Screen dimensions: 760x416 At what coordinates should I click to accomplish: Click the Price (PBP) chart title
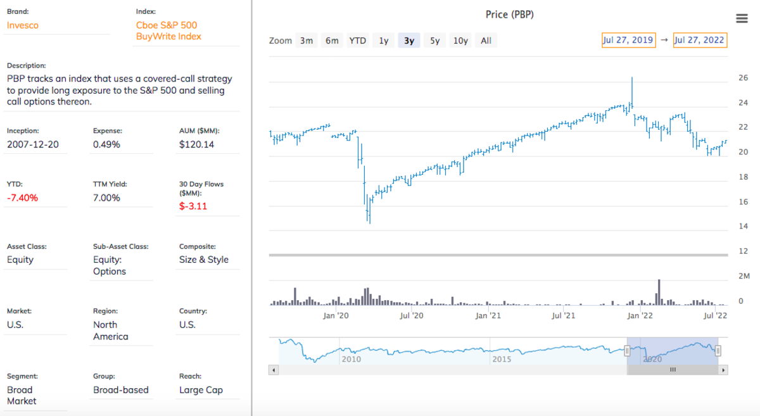(509, 14)
